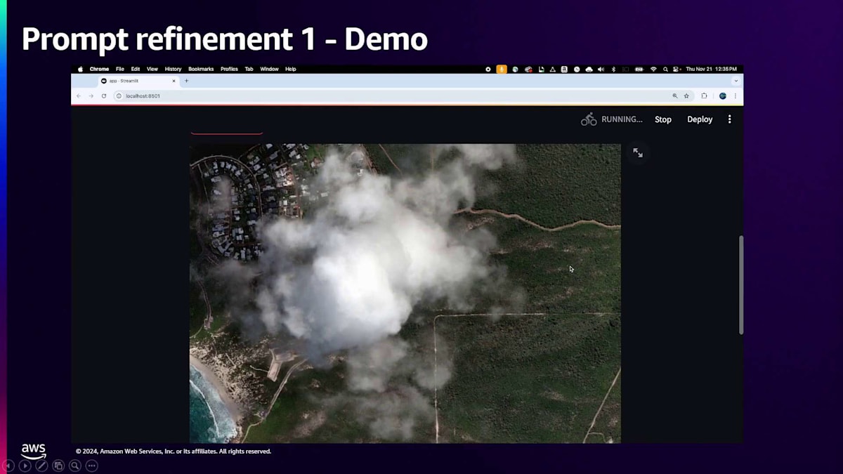
Task: Click the Streamlit page vertical scrollbar
Action: tap(740, 284)
